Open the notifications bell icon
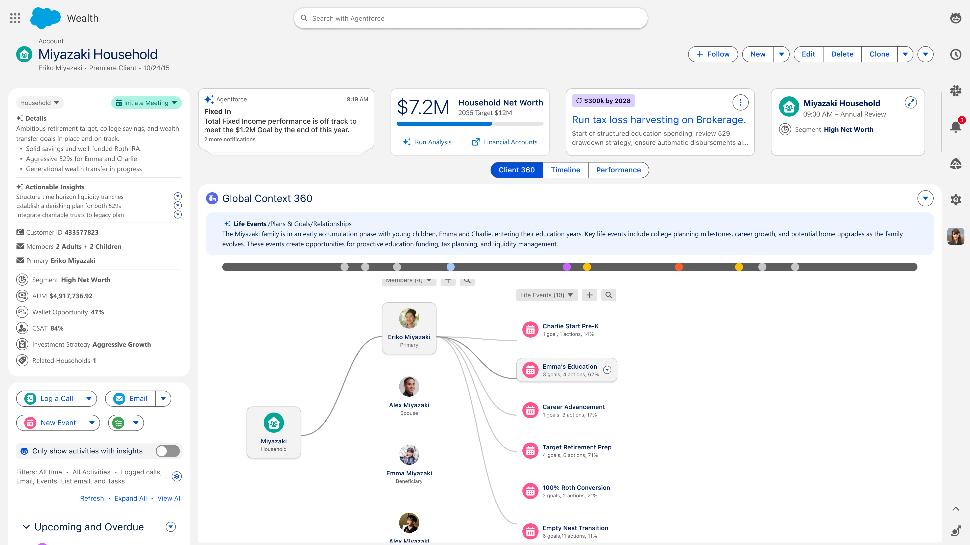Viewport: 970px width, 545px height. [956, 126]
